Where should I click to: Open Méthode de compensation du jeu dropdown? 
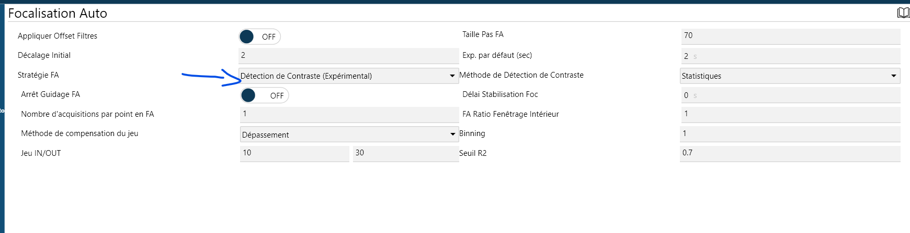[x=349, y=134]
